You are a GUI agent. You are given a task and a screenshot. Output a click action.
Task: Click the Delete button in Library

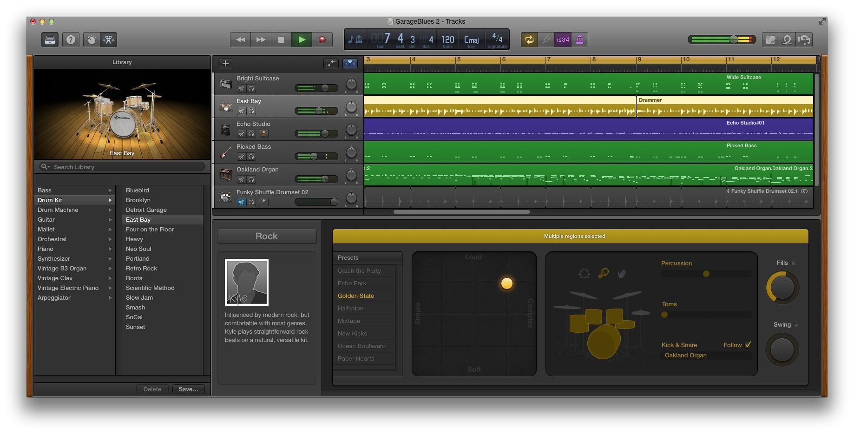click(152, 389)
